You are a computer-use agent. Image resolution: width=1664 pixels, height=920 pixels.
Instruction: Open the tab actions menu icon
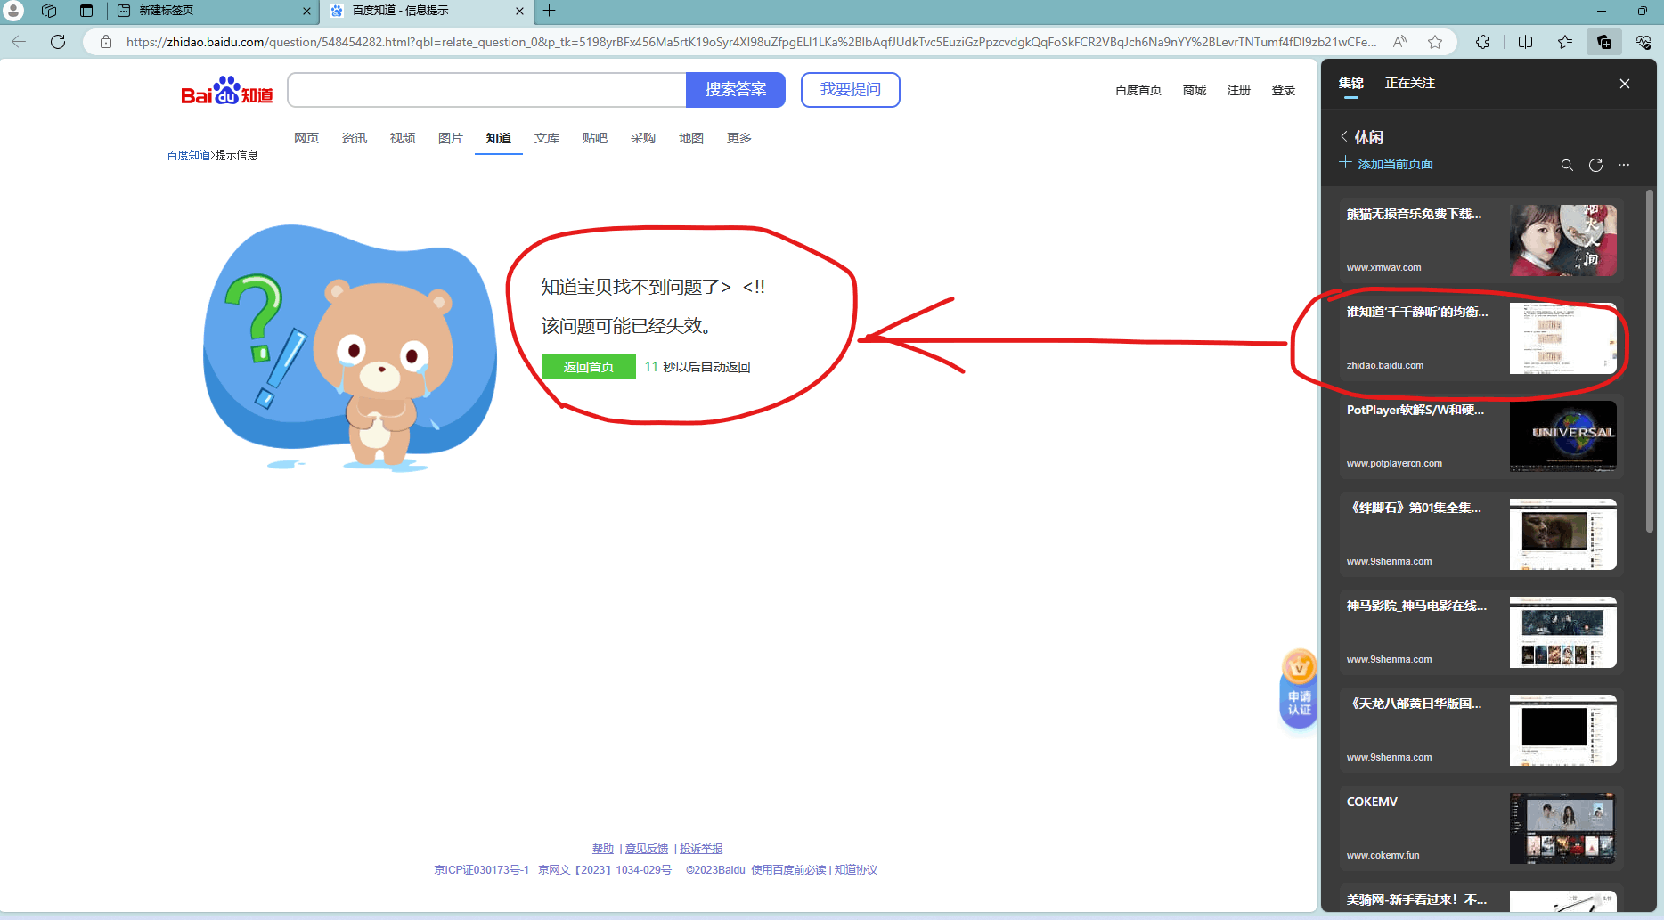86,11
